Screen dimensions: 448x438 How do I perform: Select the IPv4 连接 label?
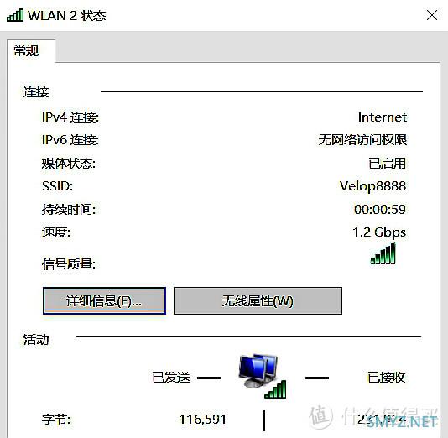coord(70,117)
